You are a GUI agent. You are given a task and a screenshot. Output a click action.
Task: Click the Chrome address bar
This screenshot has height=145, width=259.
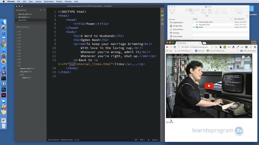click(x=195, y=47)
